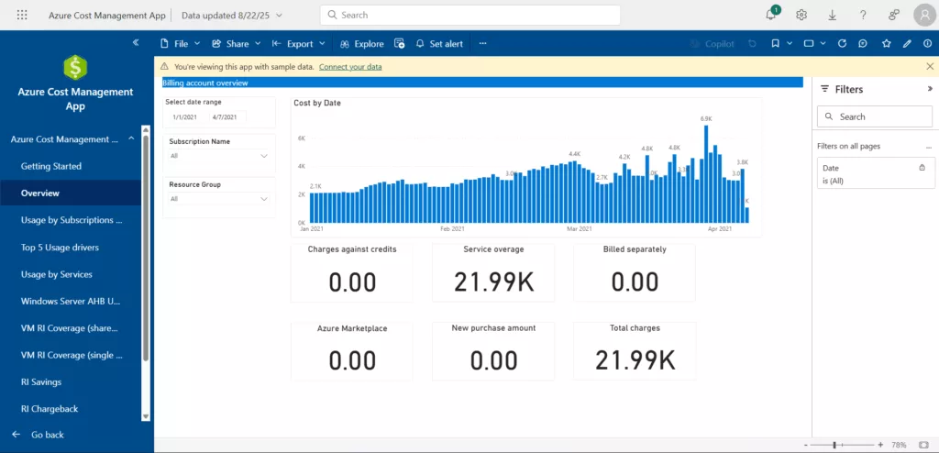This screenshot has width=939, height=453.
Task: Click the green dollar app logo
Action: coord(75,68)
